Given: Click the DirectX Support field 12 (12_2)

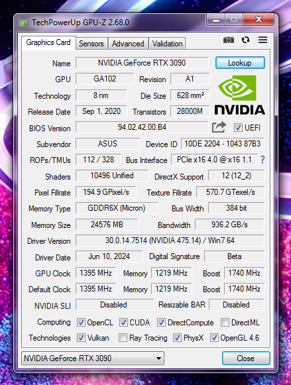Looking at the screenshot, I should coord(236,176).
